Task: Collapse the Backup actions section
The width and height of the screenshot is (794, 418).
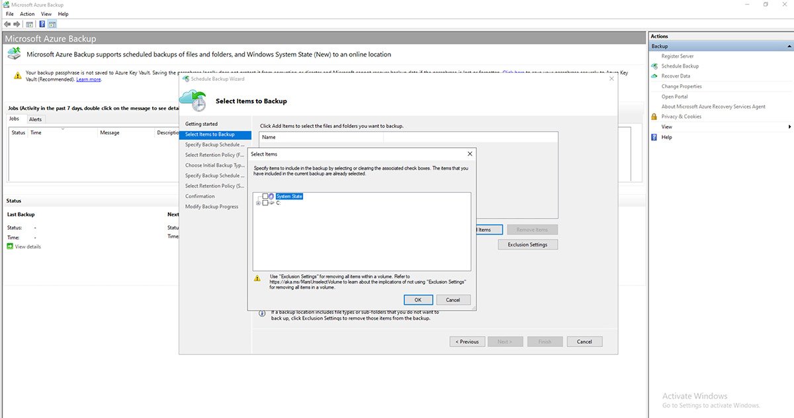Action: pyautogui.click(x=789, y=46)
